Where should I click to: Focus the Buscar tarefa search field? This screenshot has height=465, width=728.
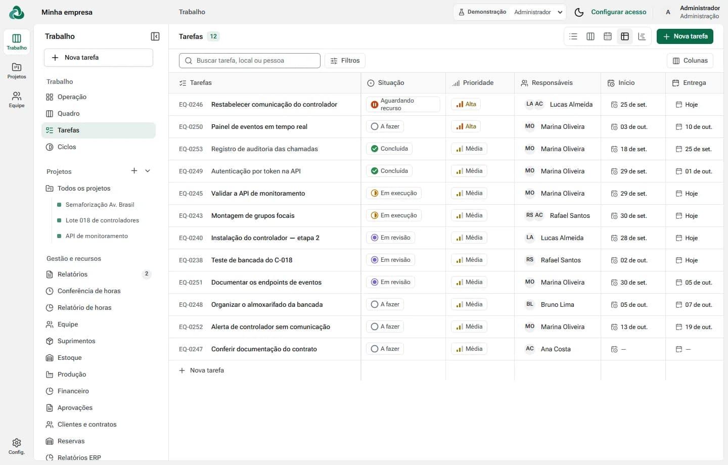[250, 61]
